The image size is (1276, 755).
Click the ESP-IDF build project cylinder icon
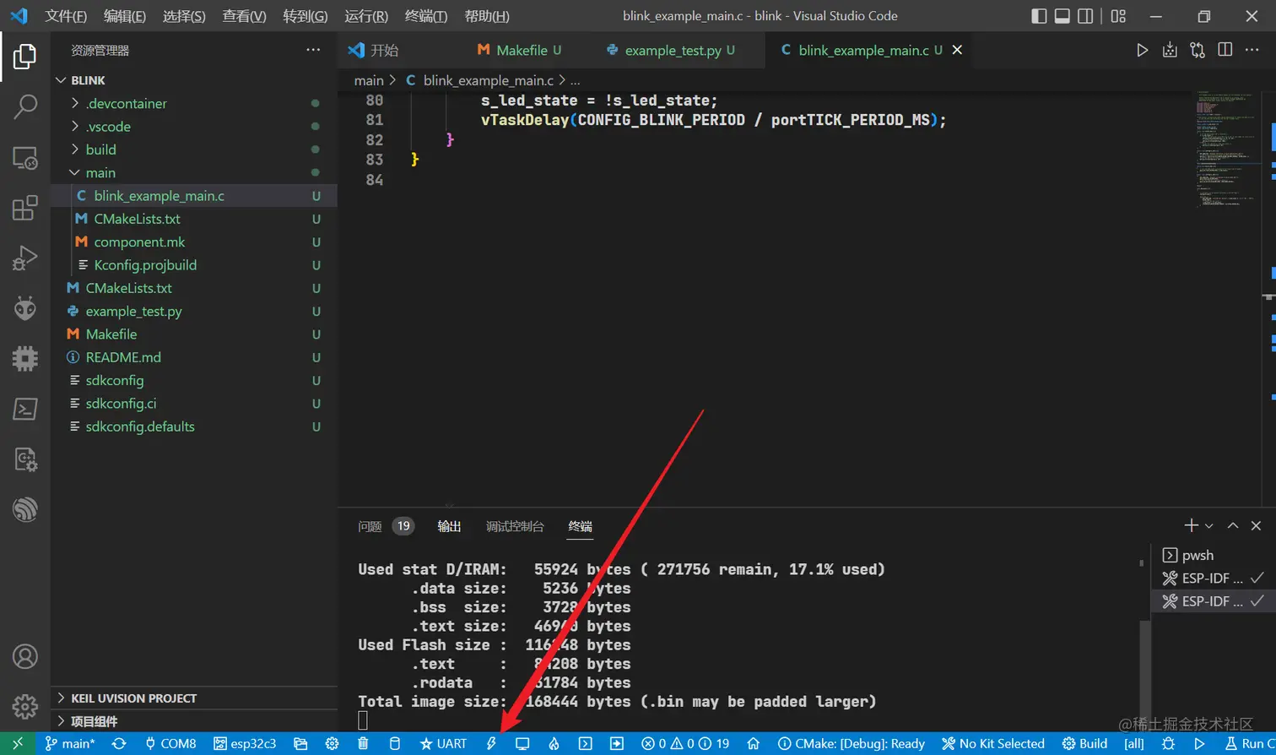click(394, 744)
